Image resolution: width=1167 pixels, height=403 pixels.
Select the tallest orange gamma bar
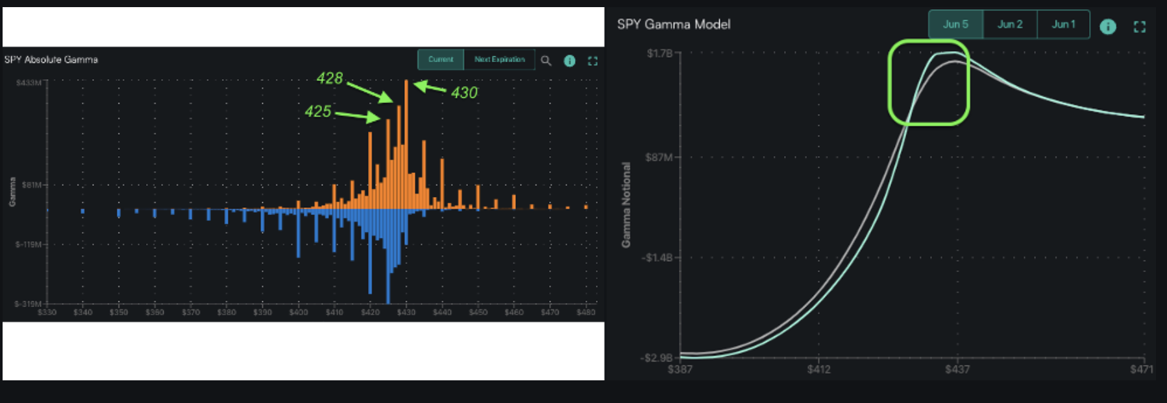click(406, 144)
